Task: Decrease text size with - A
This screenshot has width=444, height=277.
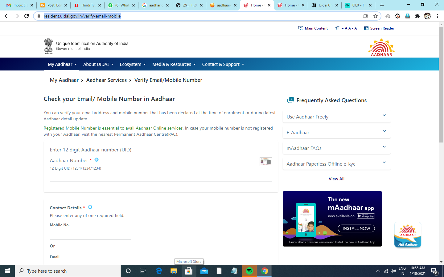Action: coord(354,28)
